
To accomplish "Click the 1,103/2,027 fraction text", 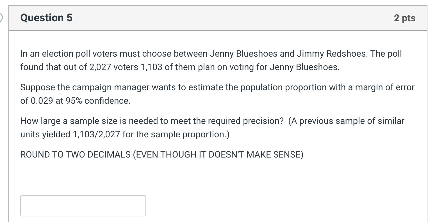I will 97,135.
